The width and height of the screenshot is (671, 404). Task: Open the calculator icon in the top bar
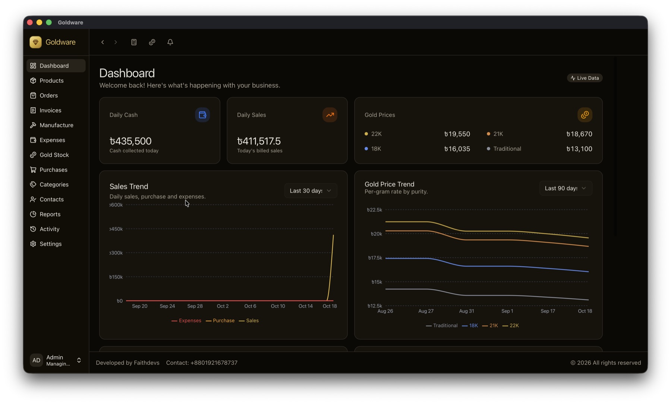[x=134, y=42]
